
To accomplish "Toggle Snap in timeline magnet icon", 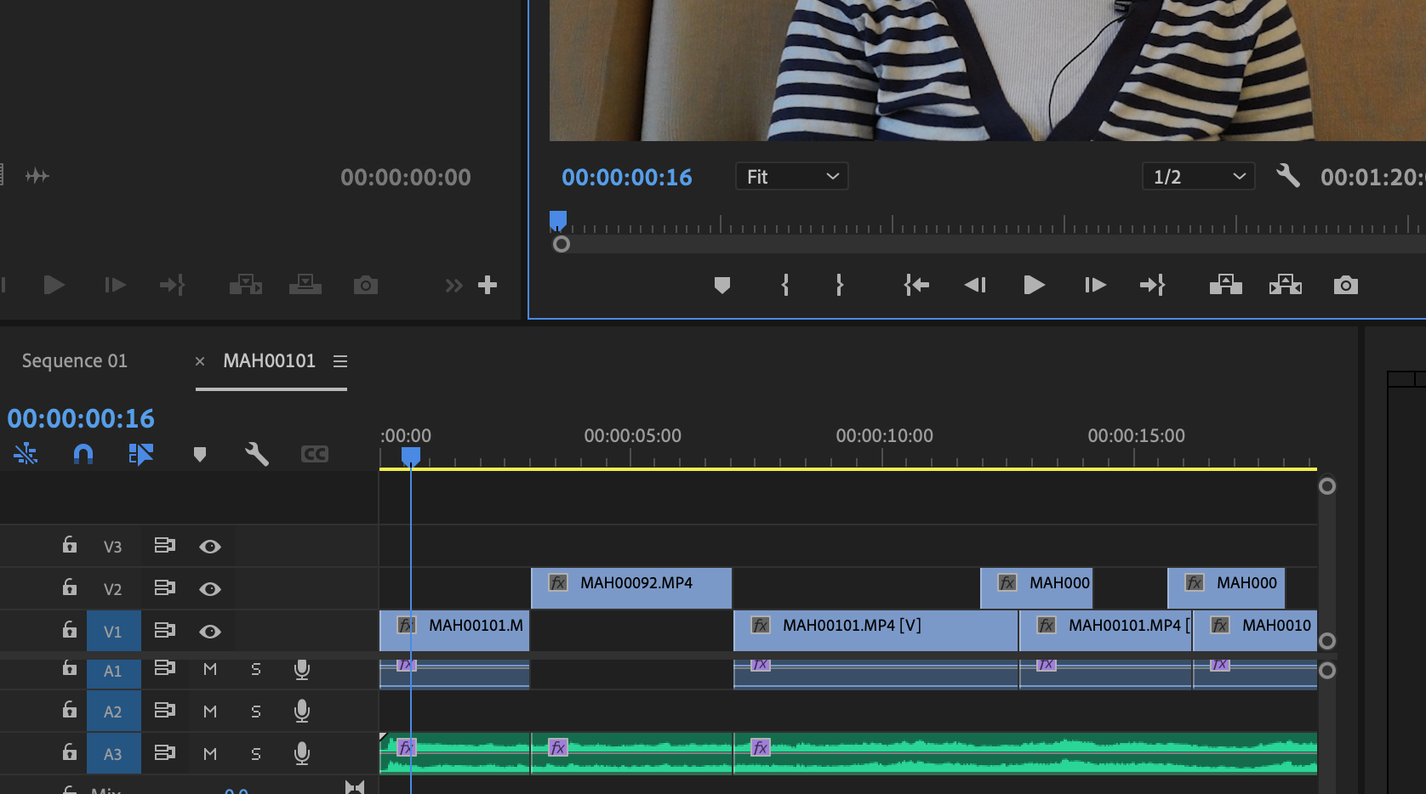I will (x=83, y=454).
